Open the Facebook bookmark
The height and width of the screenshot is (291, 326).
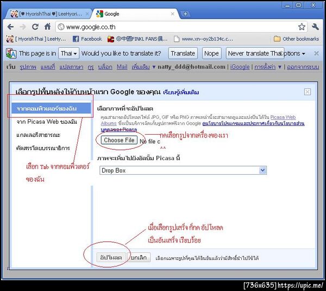(87, 39)
